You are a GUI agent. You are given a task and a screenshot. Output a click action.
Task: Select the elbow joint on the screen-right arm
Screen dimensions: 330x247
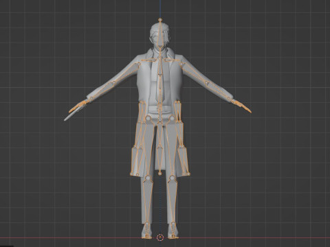(207, 82)
